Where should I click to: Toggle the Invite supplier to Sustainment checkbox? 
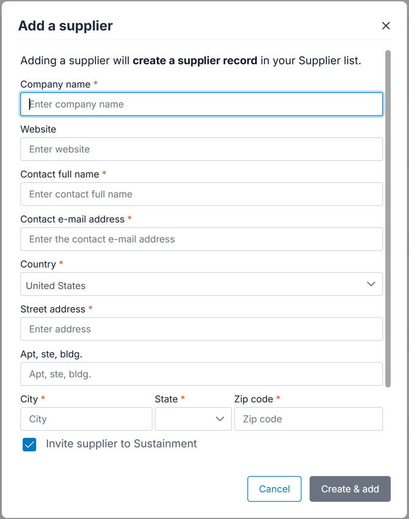tap(29, 444)
